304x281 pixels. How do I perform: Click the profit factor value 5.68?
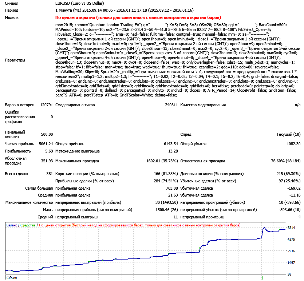[49, 151]
